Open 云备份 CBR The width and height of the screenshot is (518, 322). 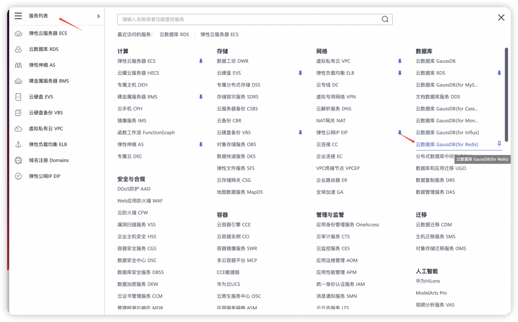(x=229, y=120)
